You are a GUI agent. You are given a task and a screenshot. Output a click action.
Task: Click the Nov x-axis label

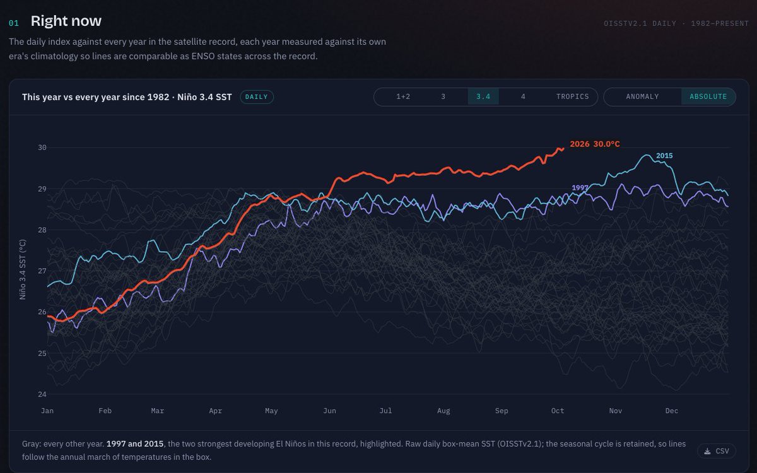(616, 411)
